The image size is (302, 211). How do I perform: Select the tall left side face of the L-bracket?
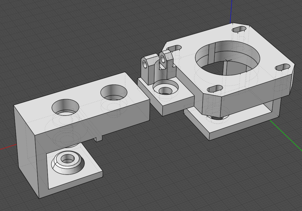[27, 152]
